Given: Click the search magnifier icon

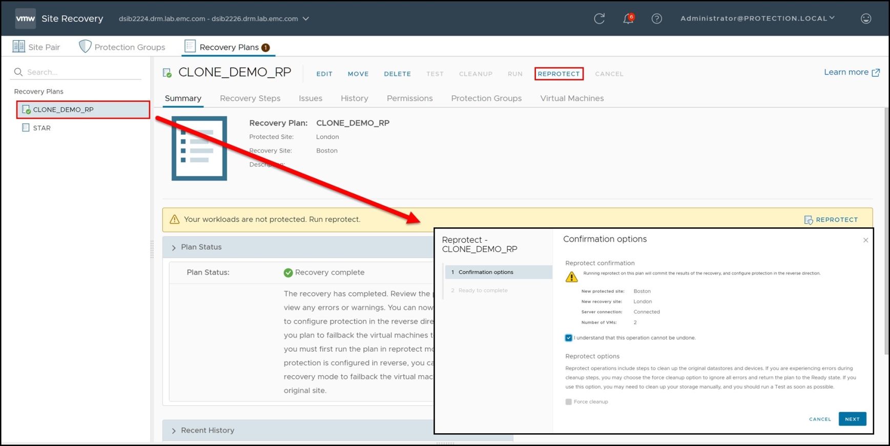Looking at the screenshot, I should [x=18, y=72].
